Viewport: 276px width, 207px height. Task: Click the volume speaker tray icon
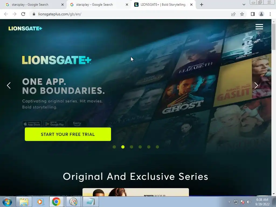click(249, 202)
